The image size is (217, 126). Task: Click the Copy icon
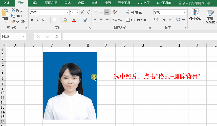pos(13,16)
